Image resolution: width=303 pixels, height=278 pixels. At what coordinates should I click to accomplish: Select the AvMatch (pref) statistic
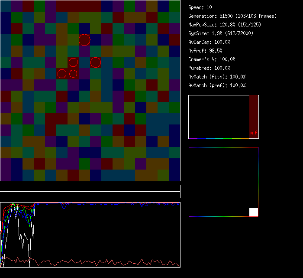click(x=217, y=85)
